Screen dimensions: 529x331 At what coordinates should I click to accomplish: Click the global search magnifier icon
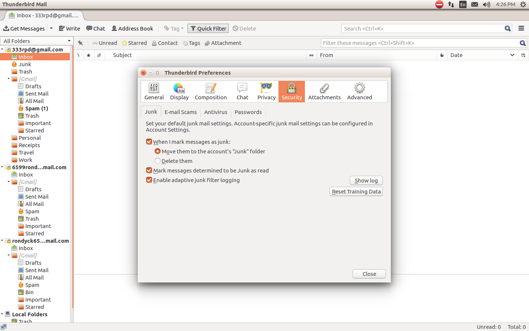tap(508, 29)
